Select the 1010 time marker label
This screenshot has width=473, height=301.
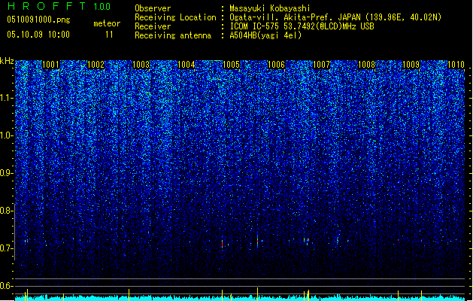coord(456,65)
